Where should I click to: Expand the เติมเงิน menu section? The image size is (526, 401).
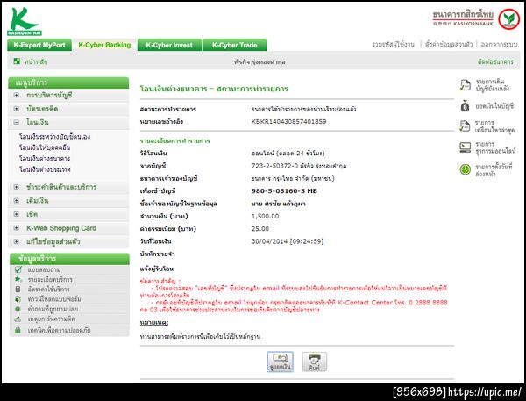[16, 200]
